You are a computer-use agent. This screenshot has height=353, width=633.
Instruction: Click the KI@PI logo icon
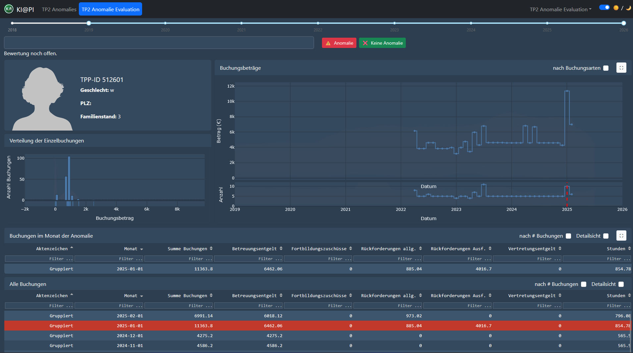coord(9,9)
